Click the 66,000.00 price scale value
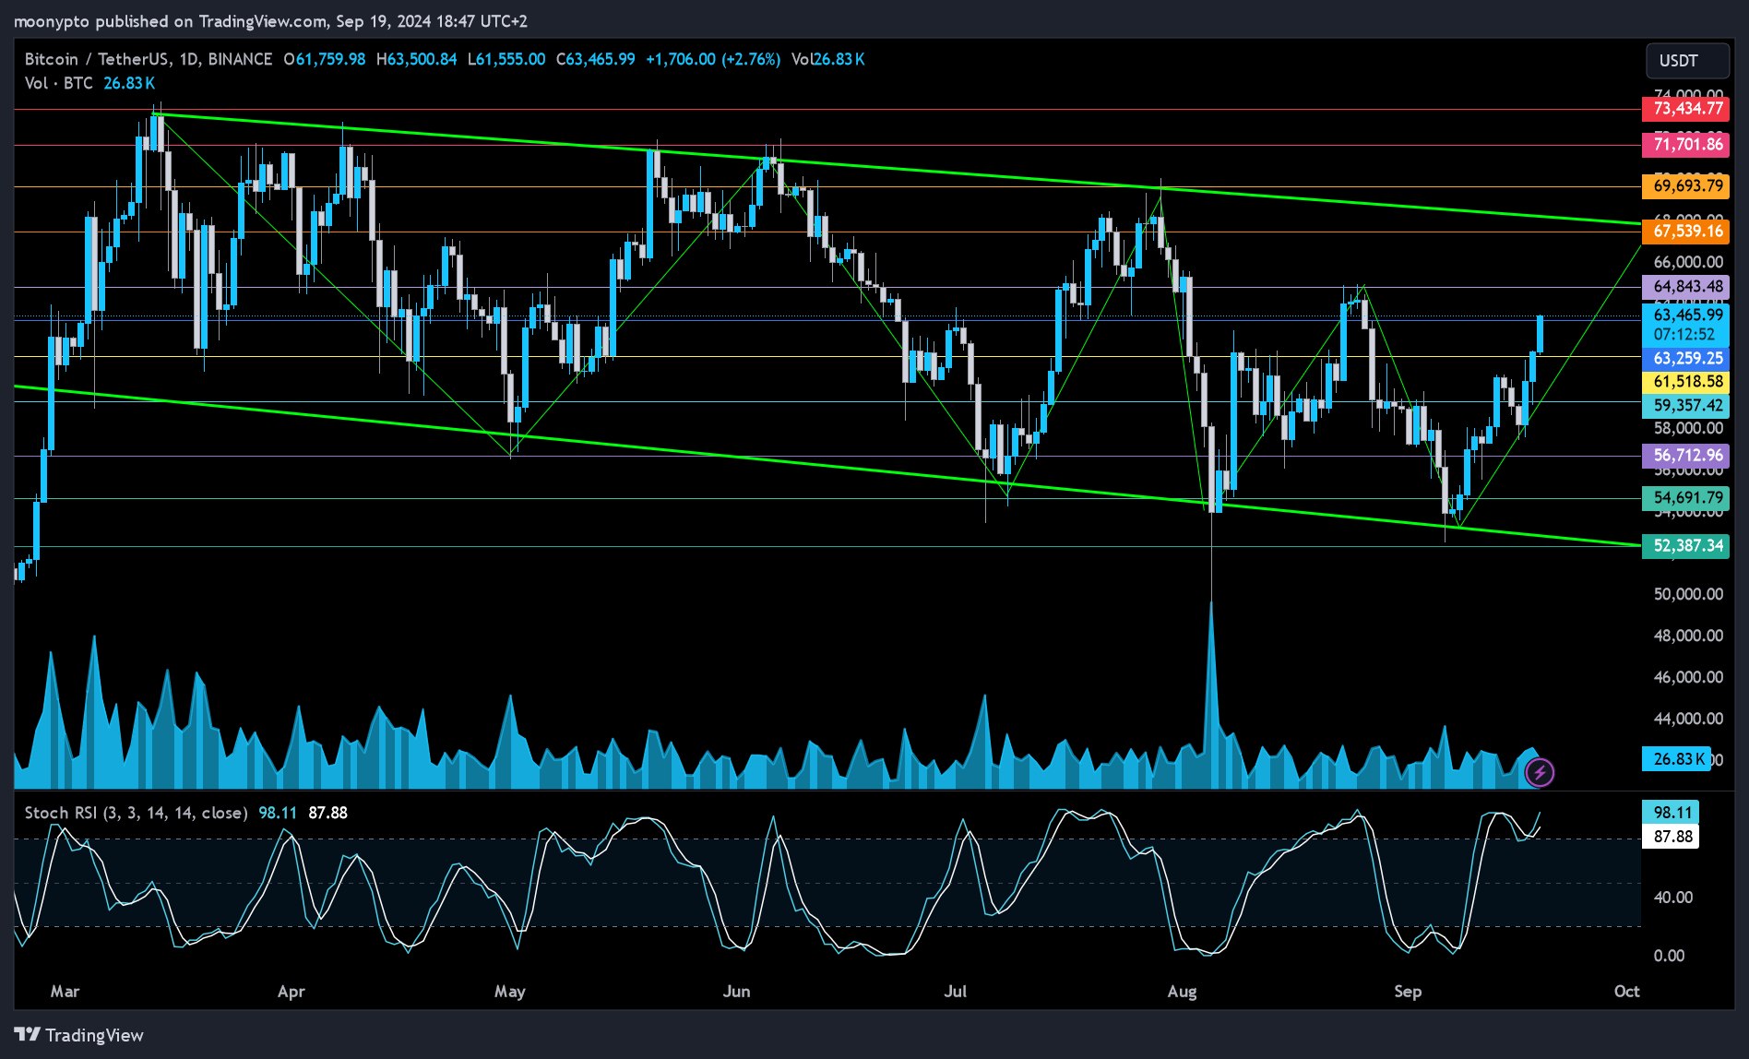This screenshot has width=1749, height=1059. pyautogui.click(x=1688, y=262)
